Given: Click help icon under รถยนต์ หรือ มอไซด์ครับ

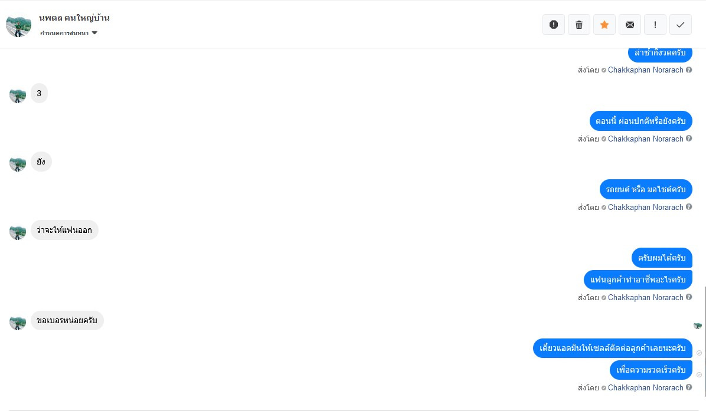Looking at the screenshot, I should click(689, 208).
